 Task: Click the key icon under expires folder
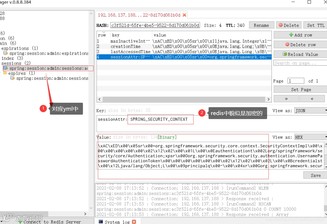coord(12,78)
